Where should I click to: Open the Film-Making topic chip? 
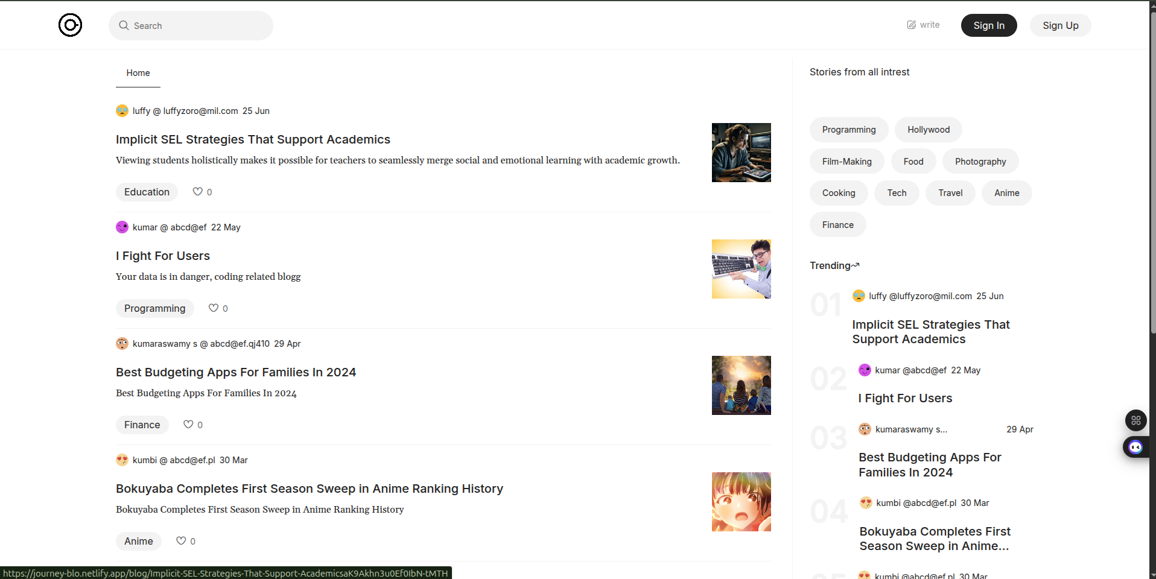pyautogui.click(x=846, y=162)
